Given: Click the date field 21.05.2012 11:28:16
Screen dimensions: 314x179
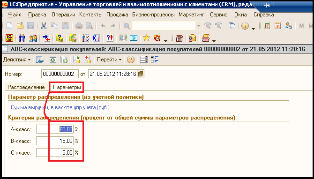Looking at the screenshot, I should tap(113, 74).
